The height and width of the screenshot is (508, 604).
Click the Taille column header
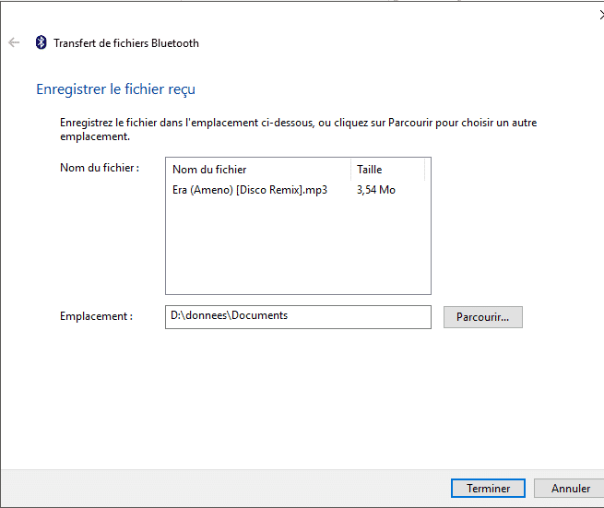(387, 170)
